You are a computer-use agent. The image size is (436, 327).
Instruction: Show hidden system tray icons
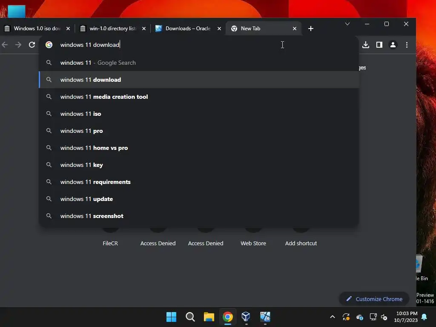click(332, 317)
